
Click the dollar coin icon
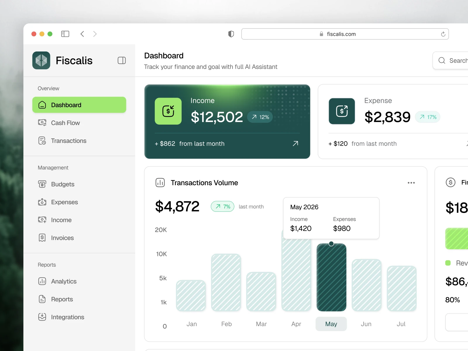click(x=450, y=183)
